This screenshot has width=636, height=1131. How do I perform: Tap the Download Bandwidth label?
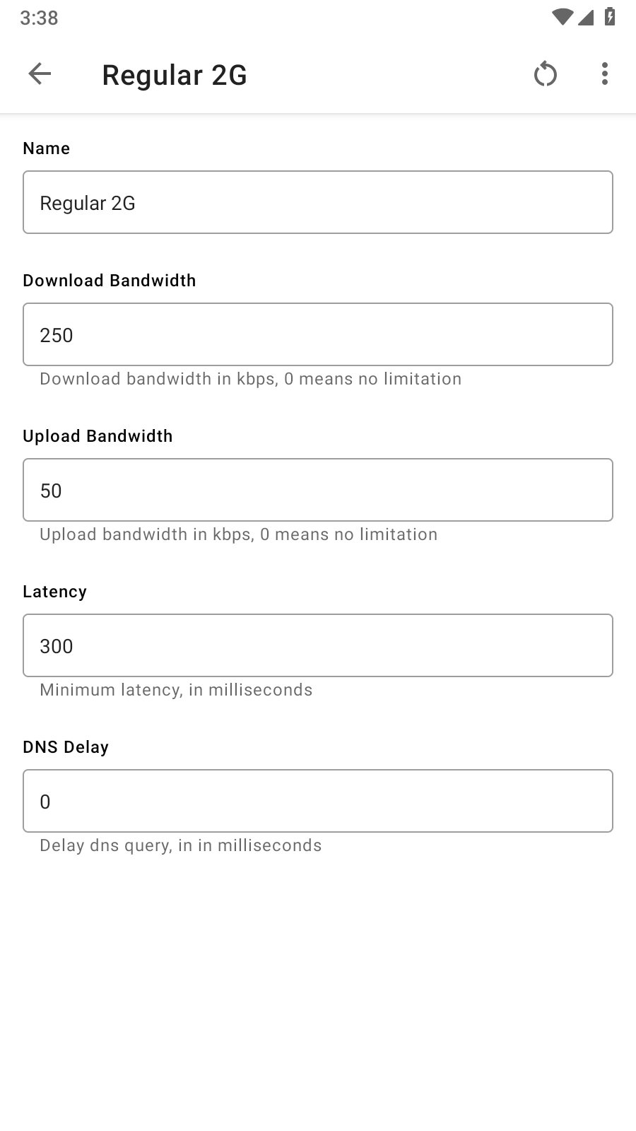point(110,281)
